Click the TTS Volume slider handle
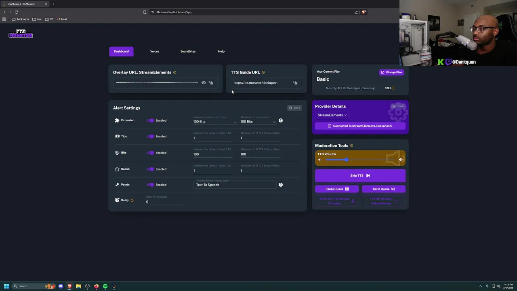The image size is (517, 291). pos(346,160)
